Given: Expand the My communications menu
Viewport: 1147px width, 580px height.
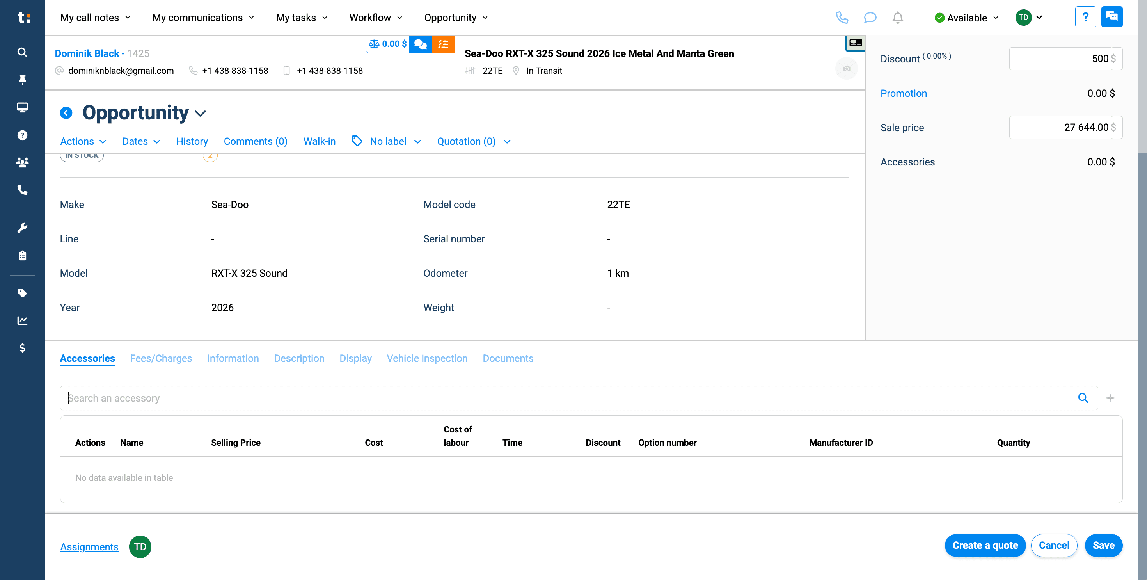Looking at the screenshot, I should click(x=203, y=18).
